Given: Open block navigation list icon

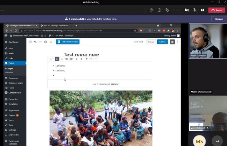Looking at the screenshot, I should click(x=51, y=42).
